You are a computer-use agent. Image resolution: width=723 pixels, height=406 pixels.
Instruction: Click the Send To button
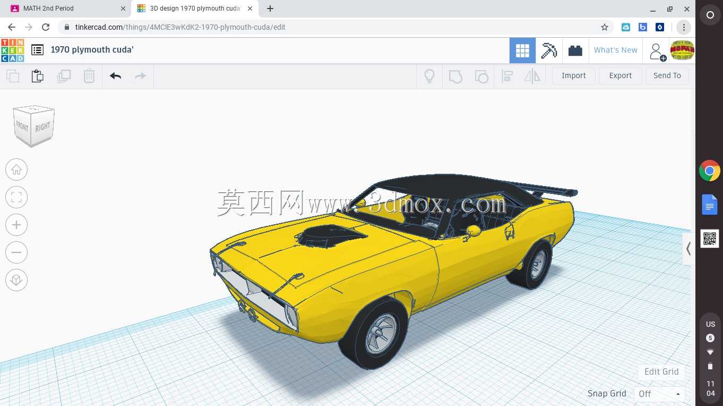(x=667, y=75)
